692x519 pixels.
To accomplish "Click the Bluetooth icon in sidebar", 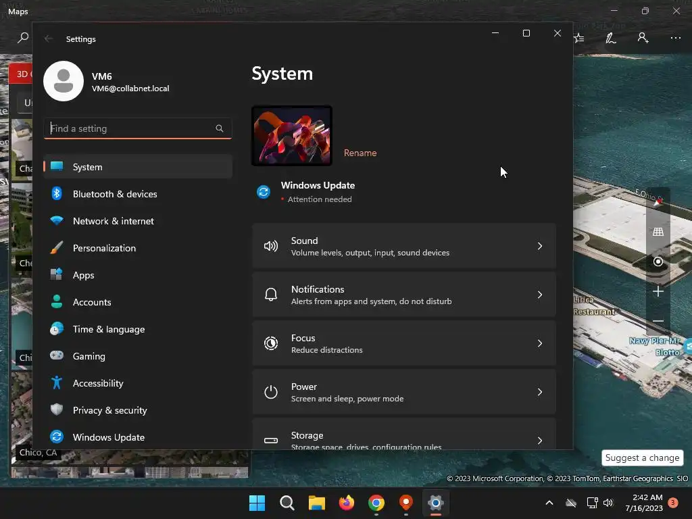I will [57, 194].
